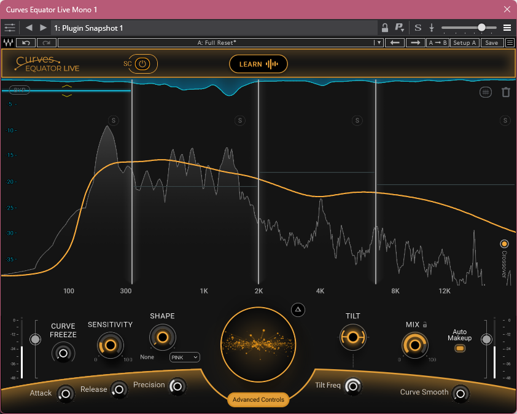Go to next plugin snapshot

coord(43,28)
